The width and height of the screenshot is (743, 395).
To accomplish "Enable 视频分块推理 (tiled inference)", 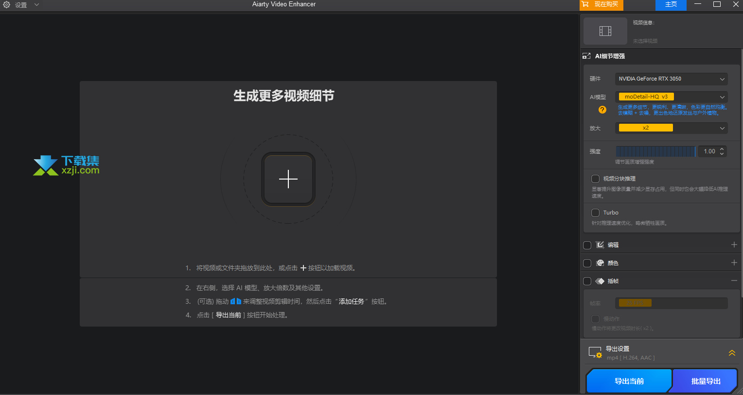I will pyautogui.click(x=595, y=179).
